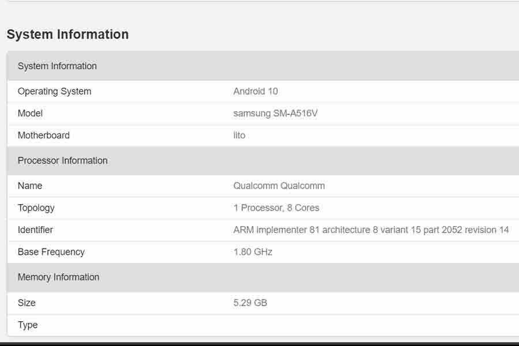Select the 1 Processor, 8 Cores value
519x346 pixels.
(276, 208)
